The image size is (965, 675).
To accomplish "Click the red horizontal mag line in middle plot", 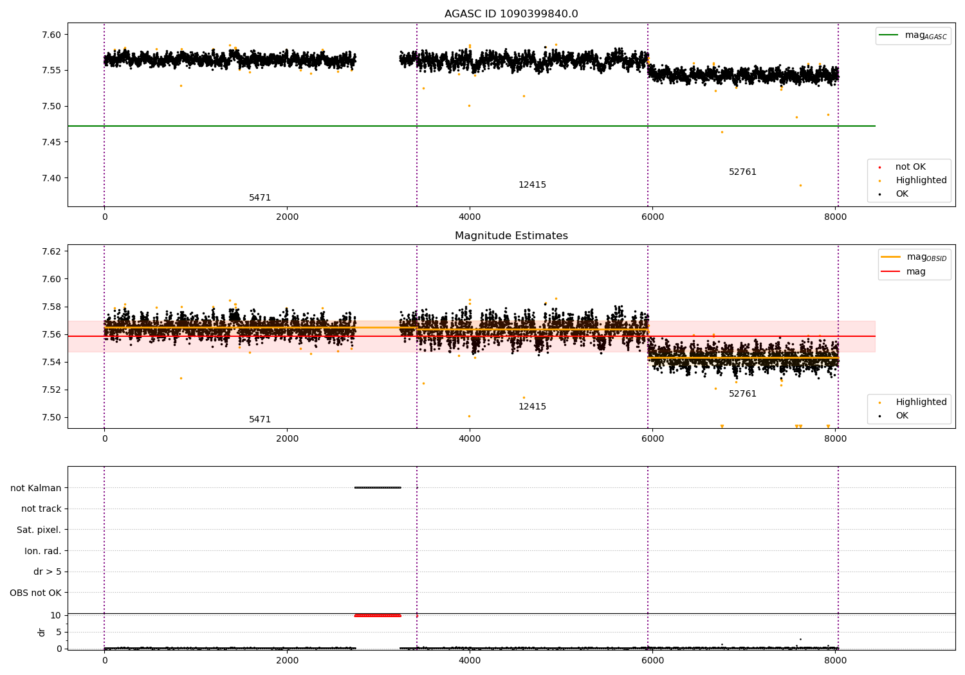I will (472, 336).
